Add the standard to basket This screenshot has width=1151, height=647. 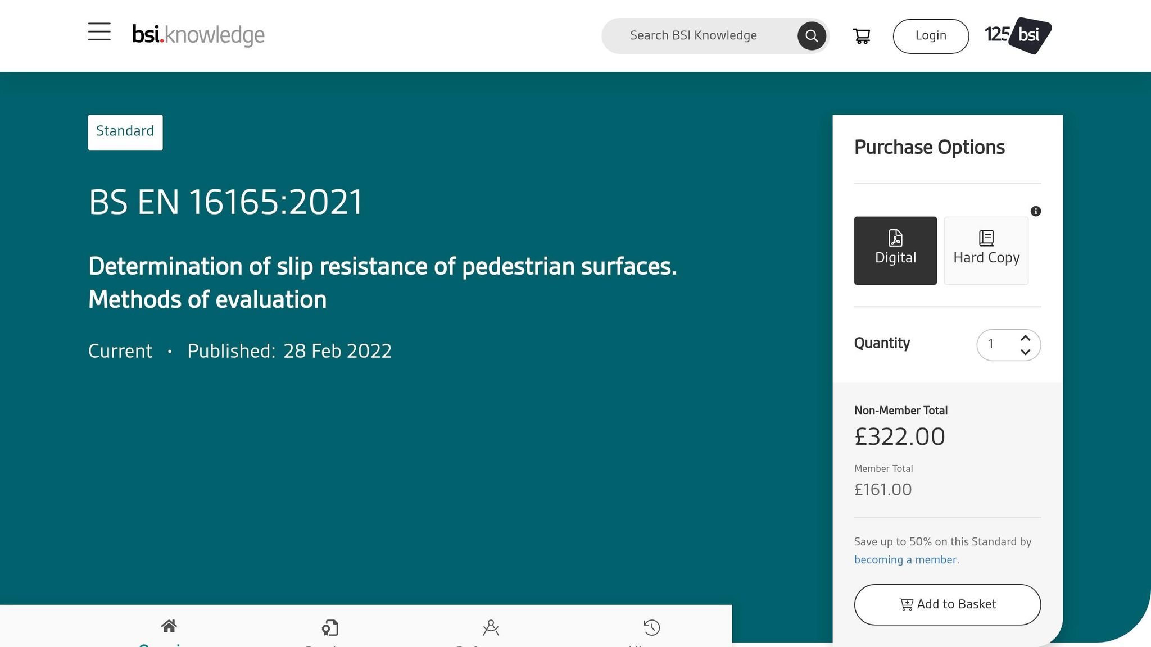pyautogui.click(x=948, y=604)
